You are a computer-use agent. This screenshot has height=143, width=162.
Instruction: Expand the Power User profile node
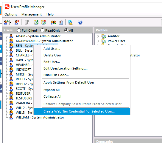pyautogui.click(x=98, y=41)
